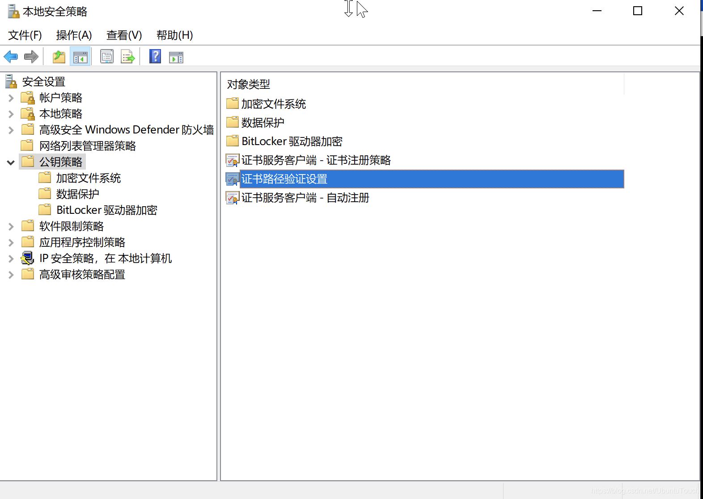This screenshot has height=499, width=703.
Task: Open the 文件(F) menu
Action: coord(25,35)
